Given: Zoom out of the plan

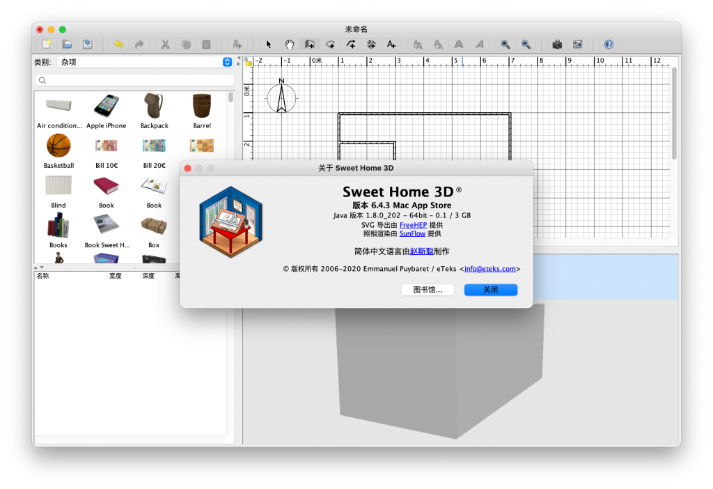Looking at the screenshot, I should coord(526,44).
